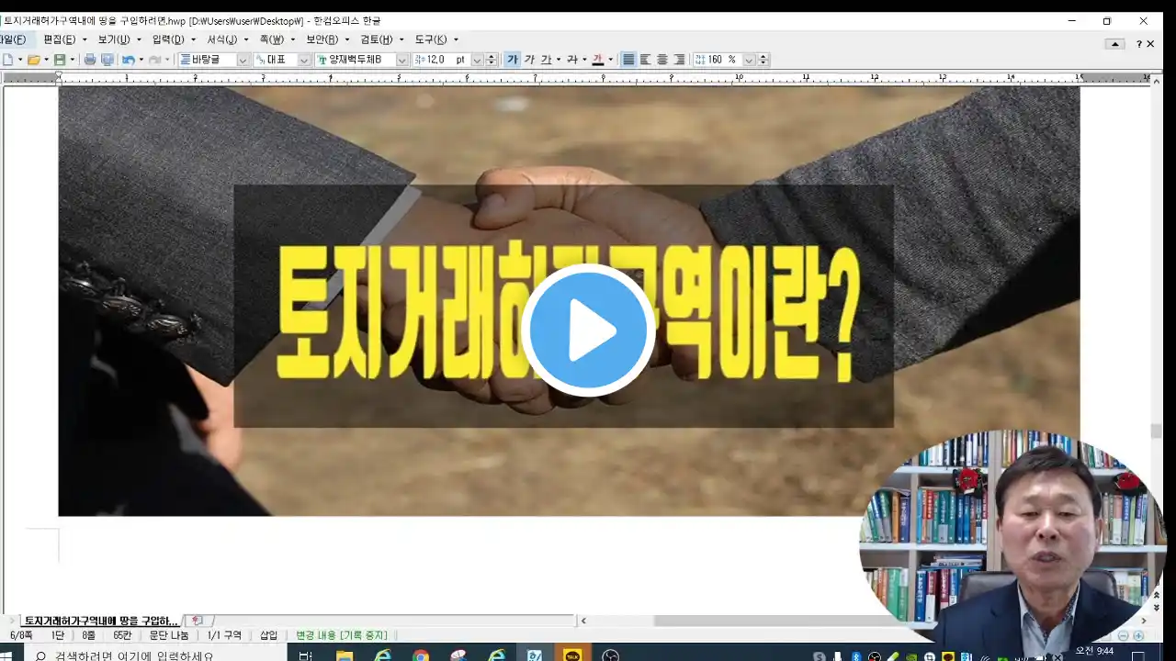Viewport: 1176px width, 661px height.
Task: Click the Task View icon on the taskbar
Action: pyautogui.click(x=306, y=655)
